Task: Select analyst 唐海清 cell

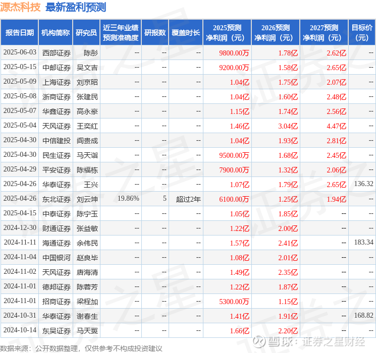Action: (87, 272)
